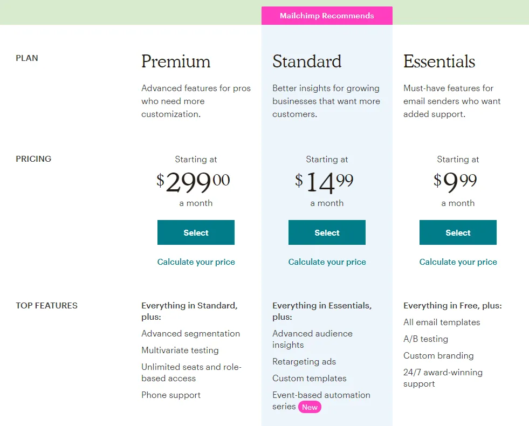The width and height of the screenshot is (529, 426).
Task: Click the Standard plan heading
Action: (x=307, y=61)
